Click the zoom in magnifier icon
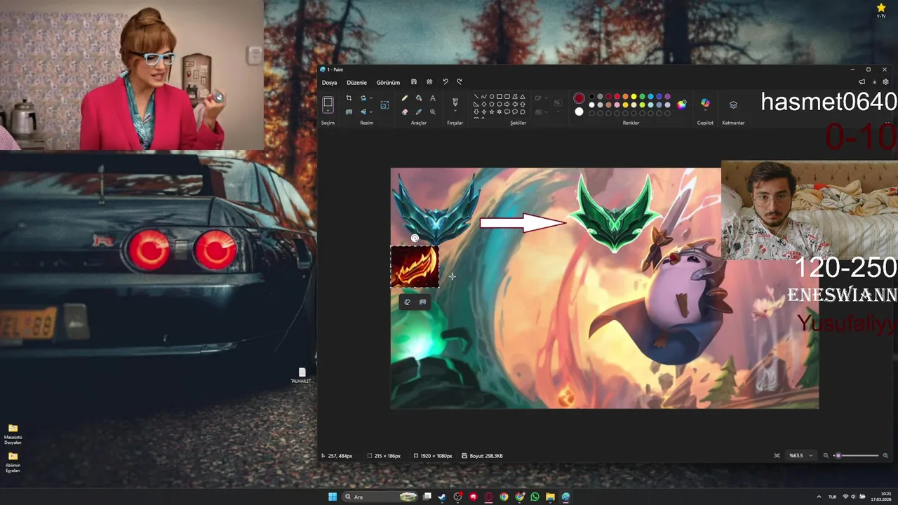 click(885, 456)
